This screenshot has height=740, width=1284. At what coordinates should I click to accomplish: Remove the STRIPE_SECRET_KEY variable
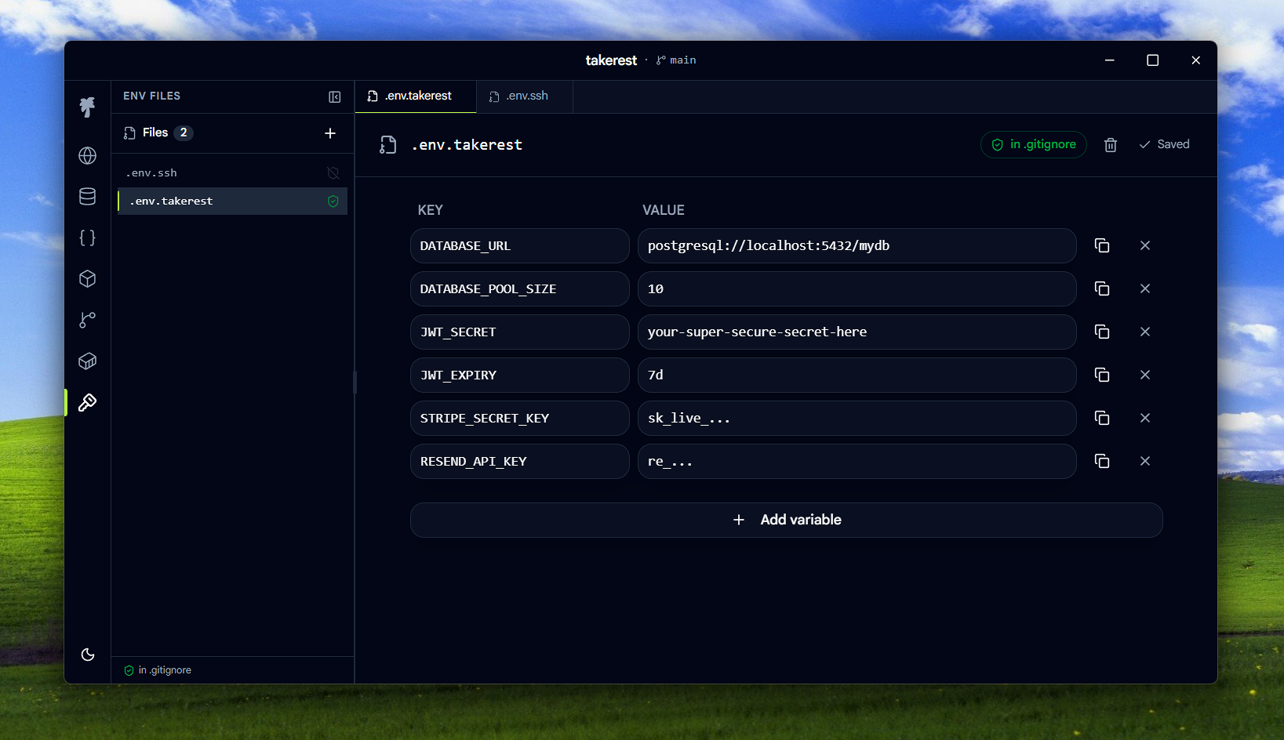pos(1145,419)
